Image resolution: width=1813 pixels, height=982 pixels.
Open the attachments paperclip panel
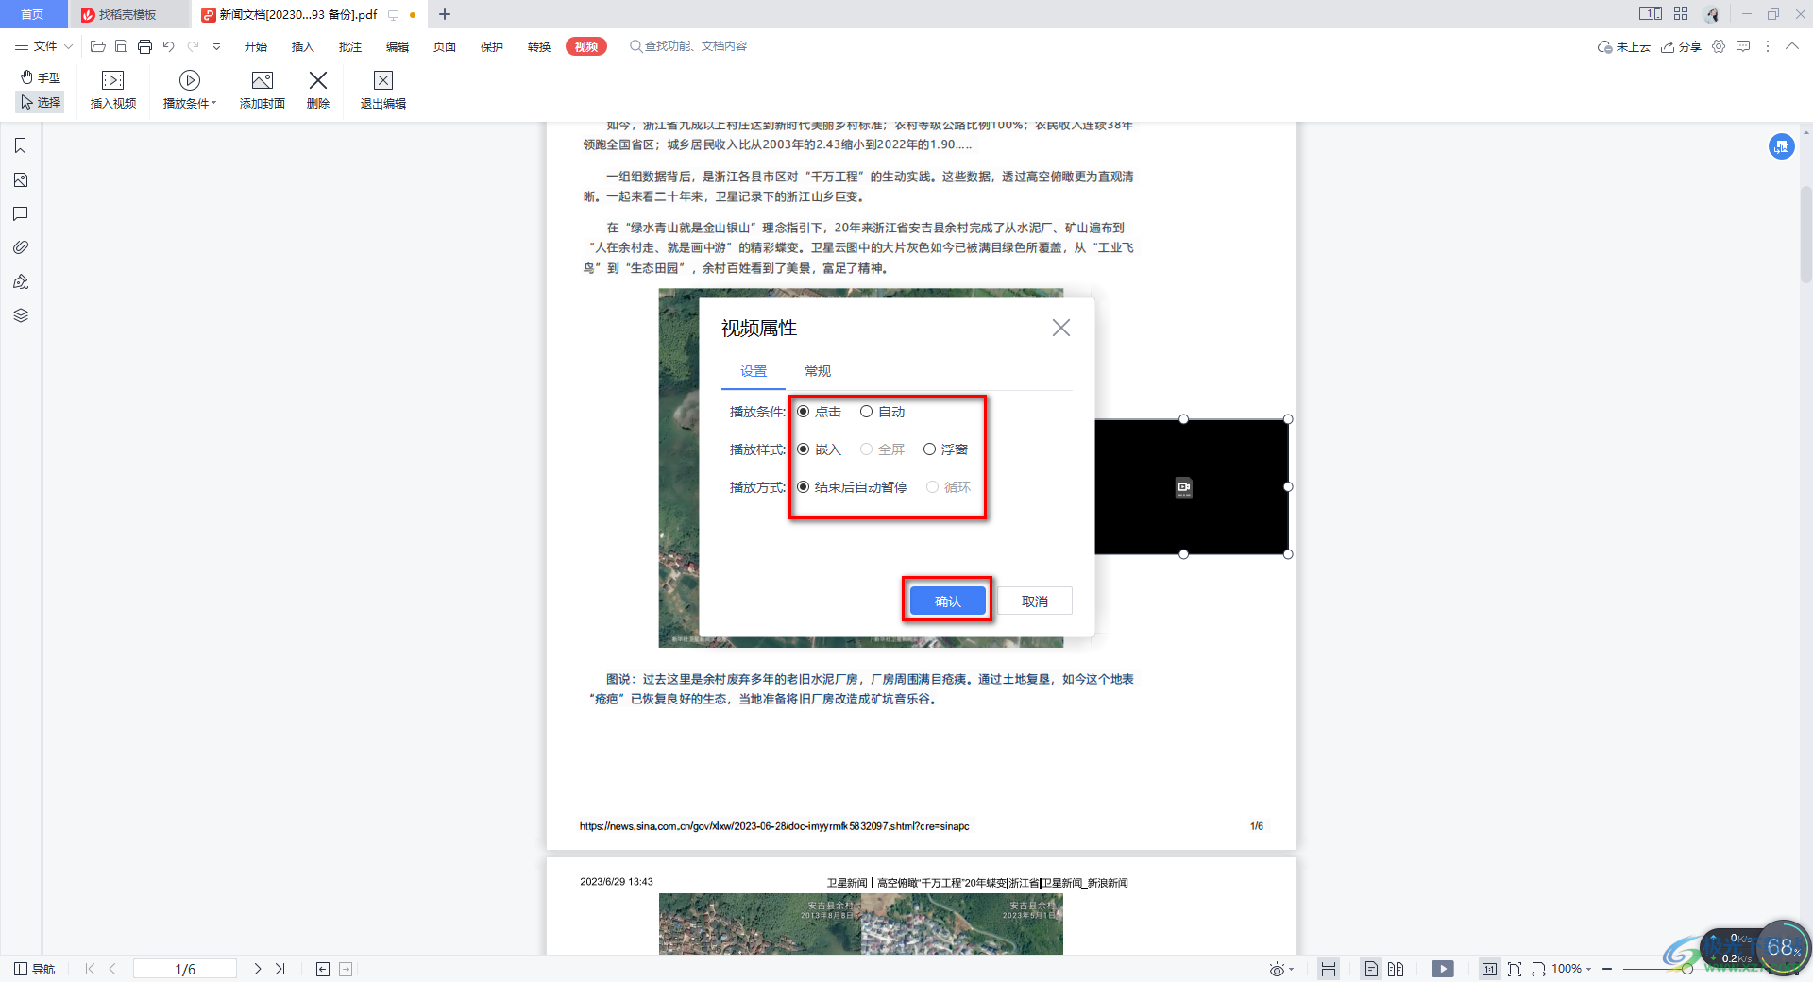[21, 247]
